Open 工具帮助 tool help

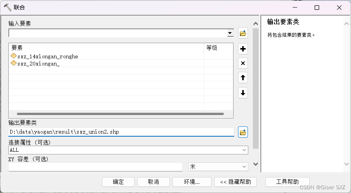[287, 182]
